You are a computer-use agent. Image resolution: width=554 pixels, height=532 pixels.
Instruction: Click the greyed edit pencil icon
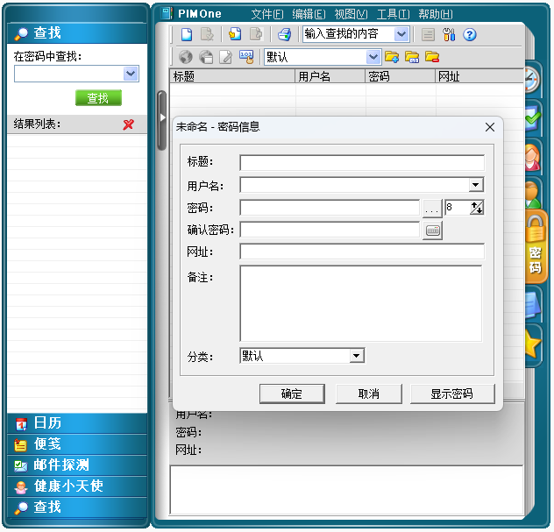(226, 56)
